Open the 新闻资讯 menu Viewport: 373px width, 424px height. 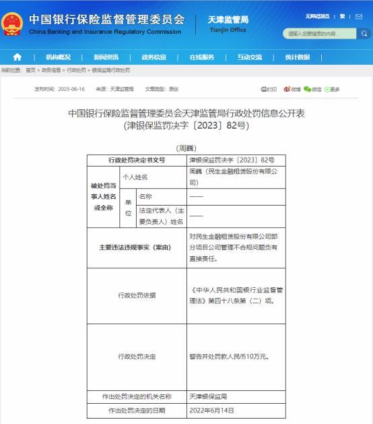[106, 57]
